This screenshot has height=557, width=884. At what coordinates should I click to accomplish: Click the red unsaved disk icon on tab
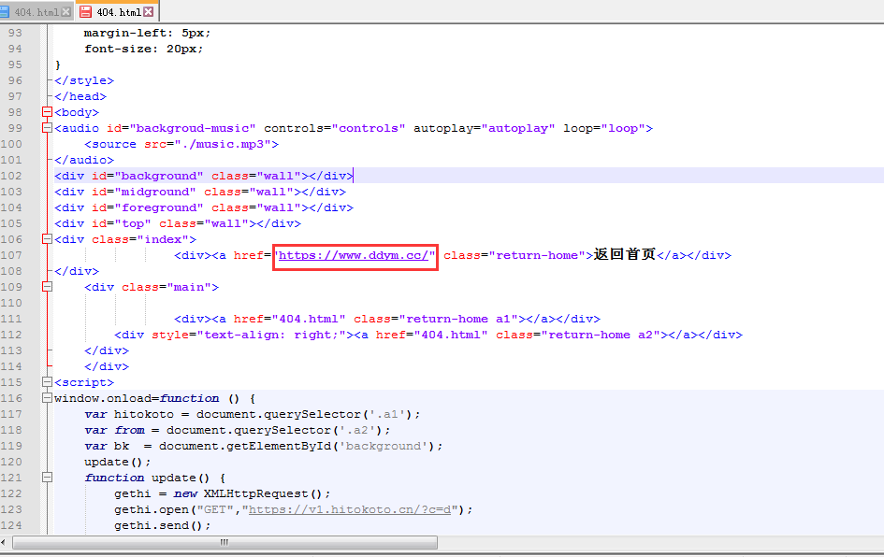[86, 12]
